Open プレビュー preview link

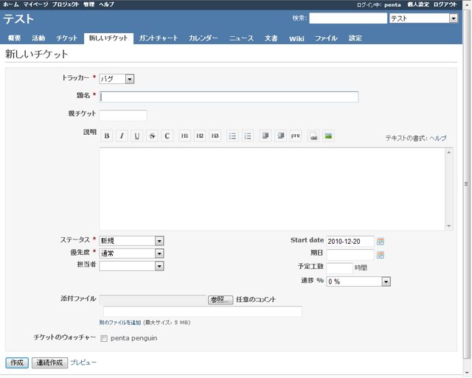point(83,363)
